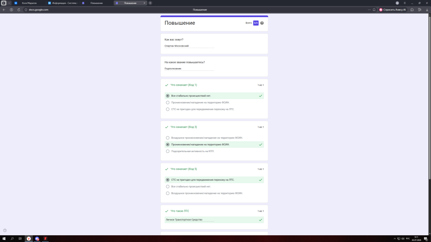Viewport: 431px width, 242px height.
Task: Click the rank field Подполковник
Action: pyautogui.click(x=189, y=69)
